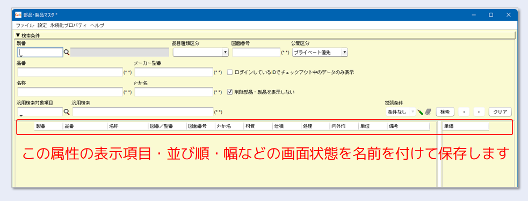Click the クリア button
The image size is (528, 201).
(500, 111)
